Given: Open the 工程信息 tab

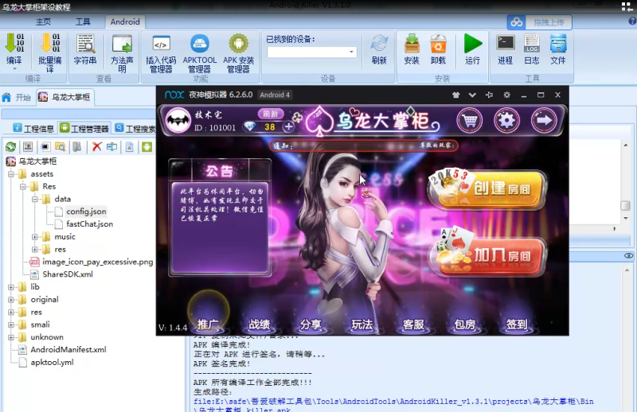Looking at the screenshot, I should (x=33, y=129).
